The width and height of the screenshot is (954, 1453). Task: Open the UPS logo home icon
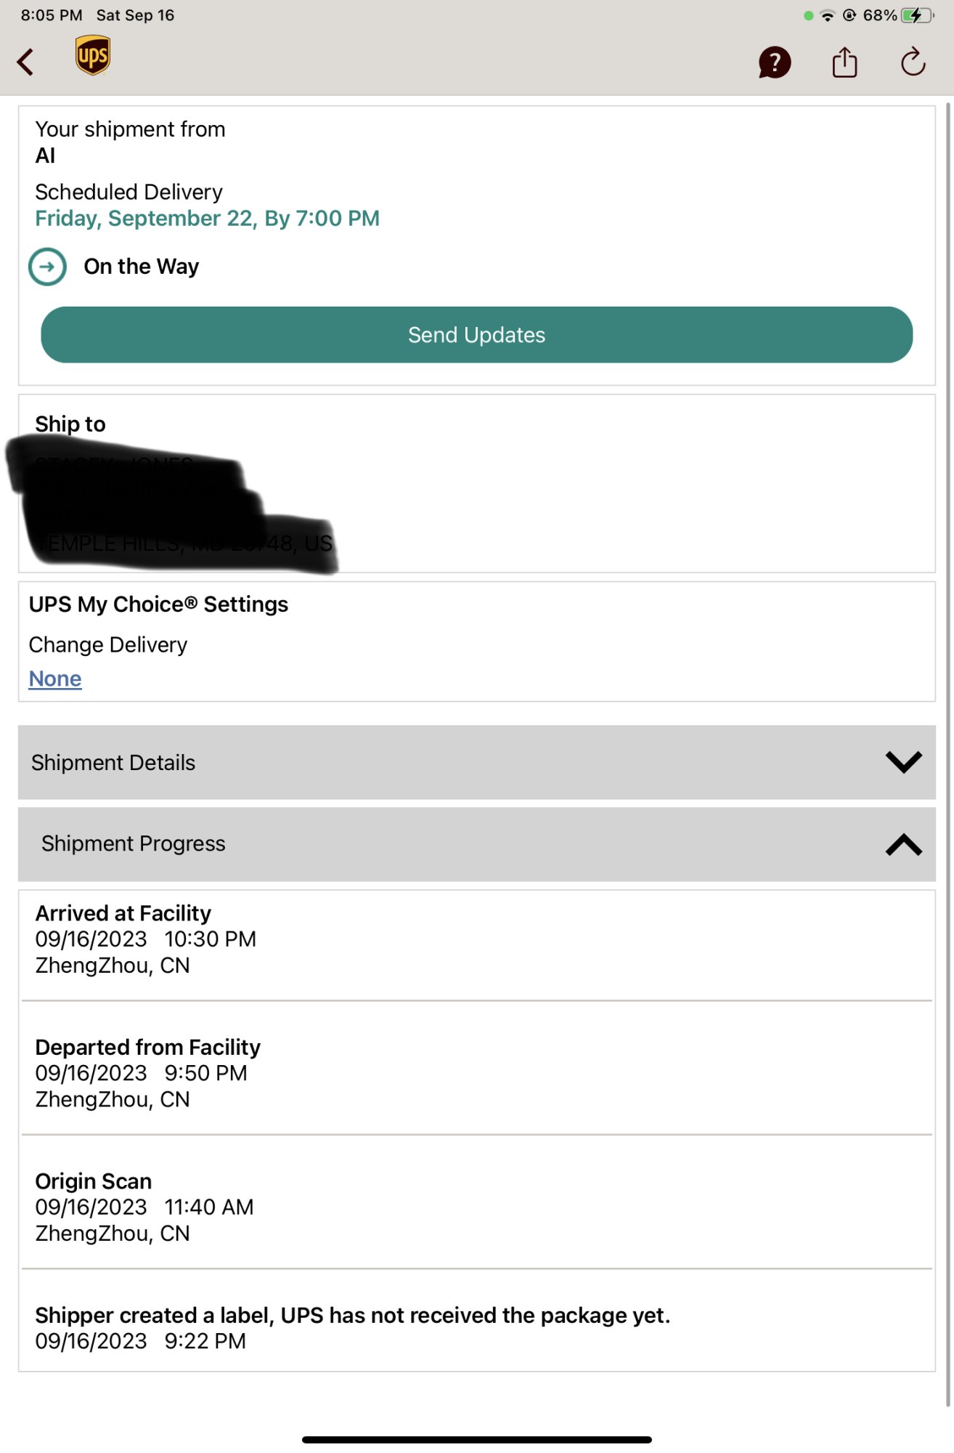point(93,55)
